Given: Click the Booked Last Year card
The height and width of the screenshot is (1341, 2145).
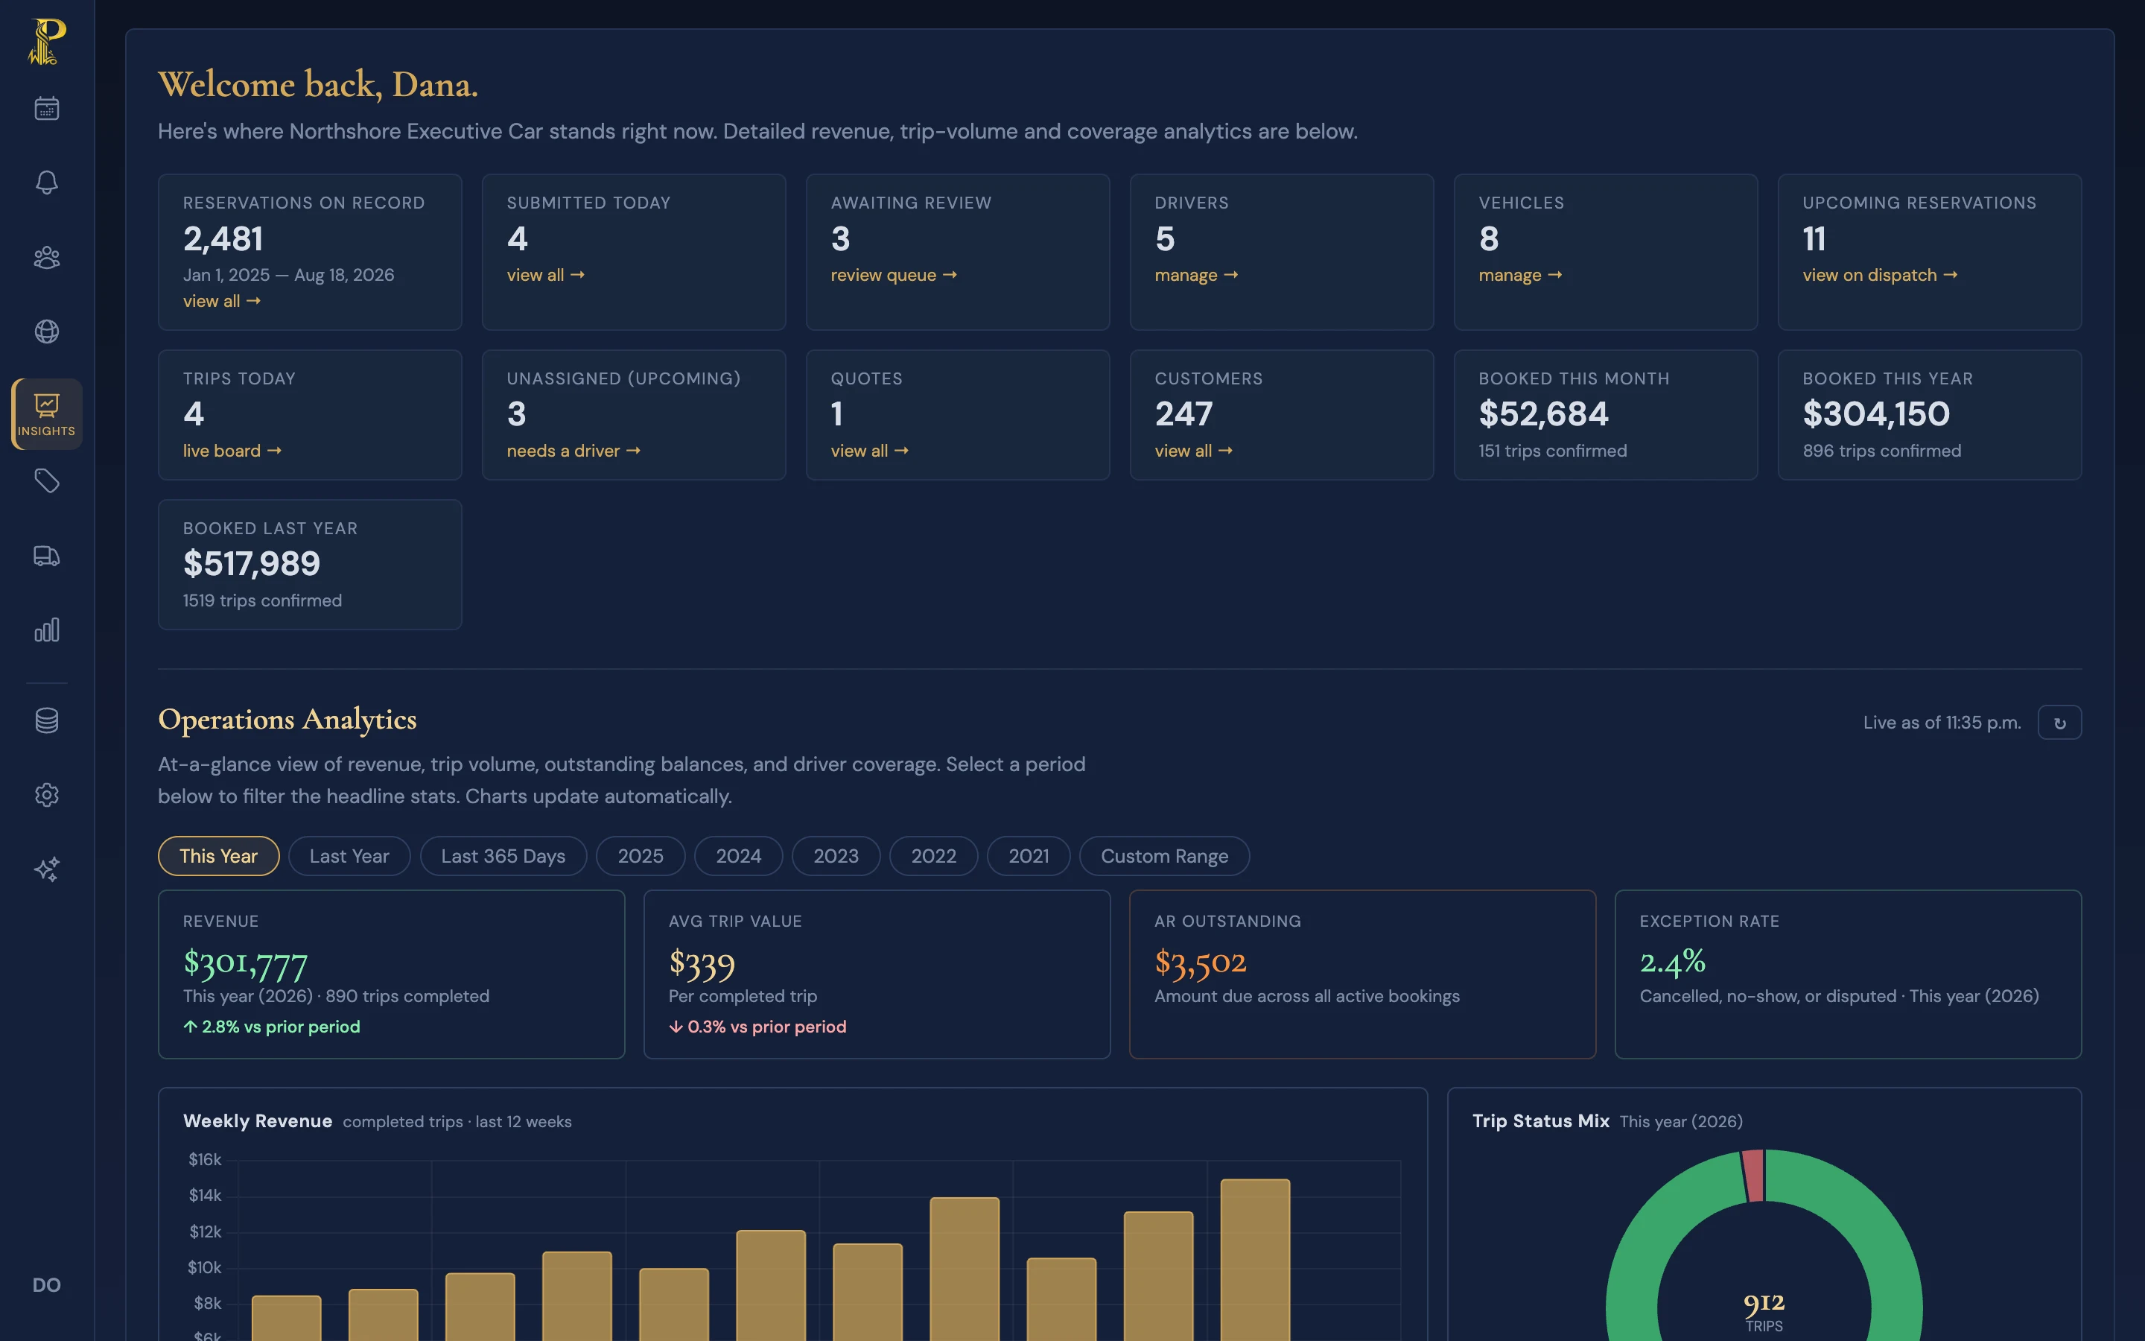Looking at the screenshot, I should click(309, 564).
